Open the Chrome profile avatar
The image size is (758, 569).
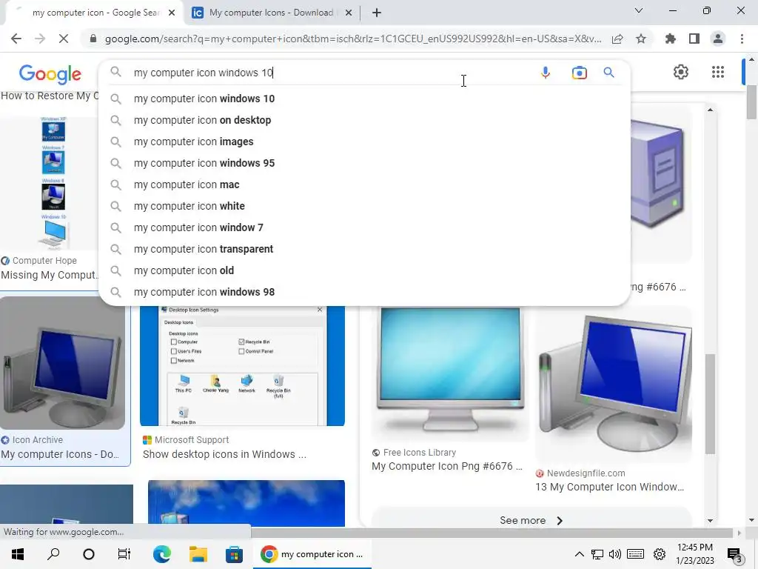coord(718,39)
